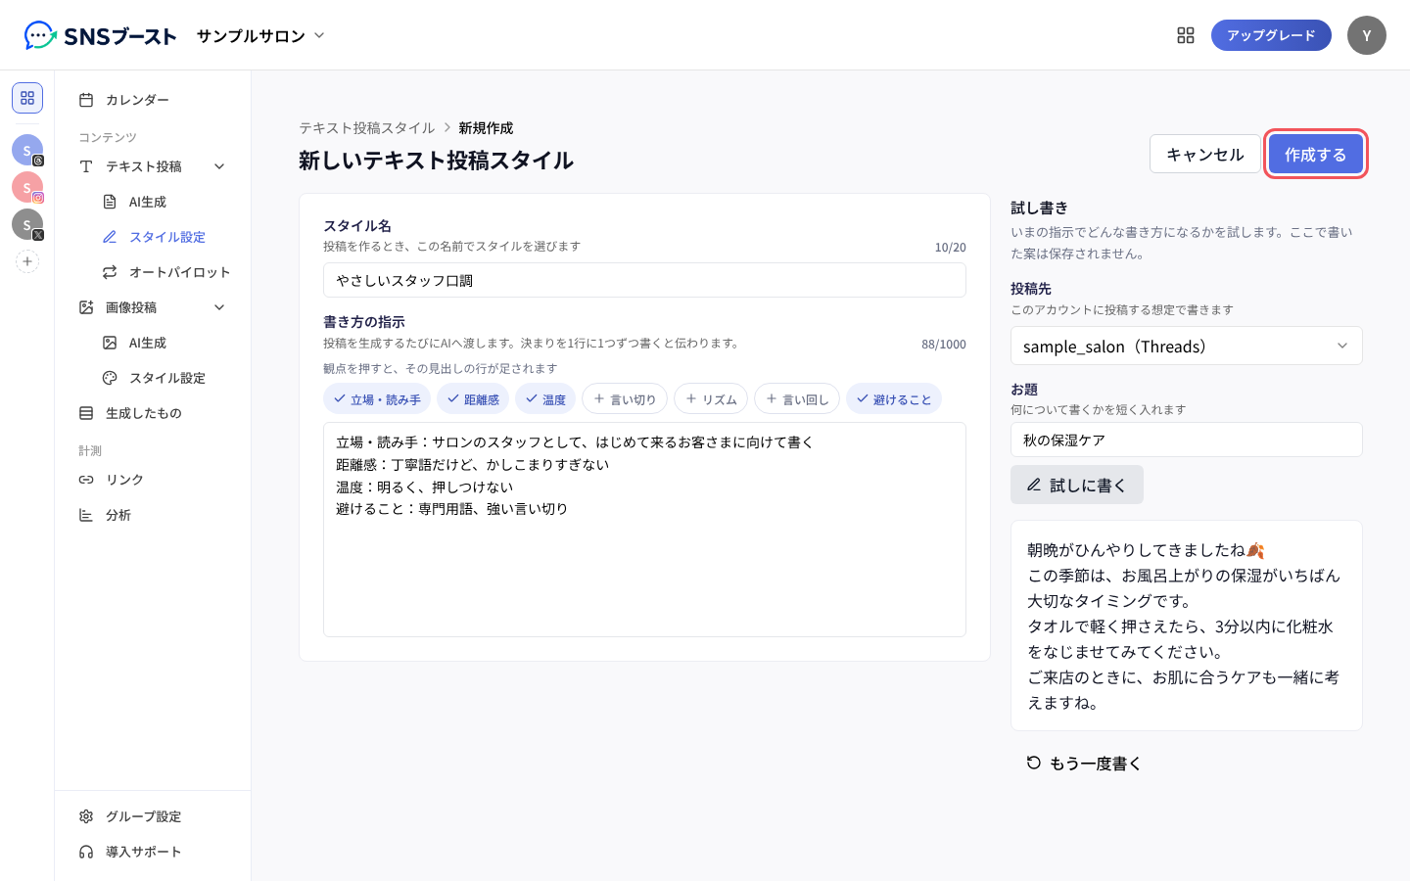Switch to the Threads account avatar
The width and height of the screenshot is (1410, 881).
tap(27, 150)
